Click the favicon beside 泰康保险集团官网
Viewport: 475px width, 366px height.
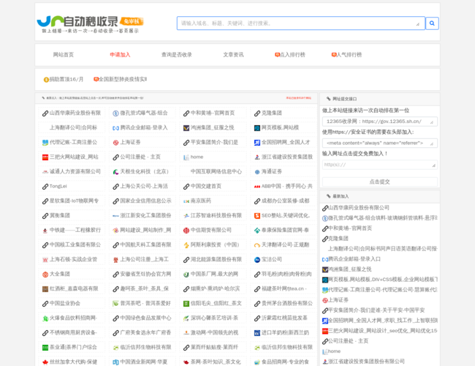coord(257,231)
